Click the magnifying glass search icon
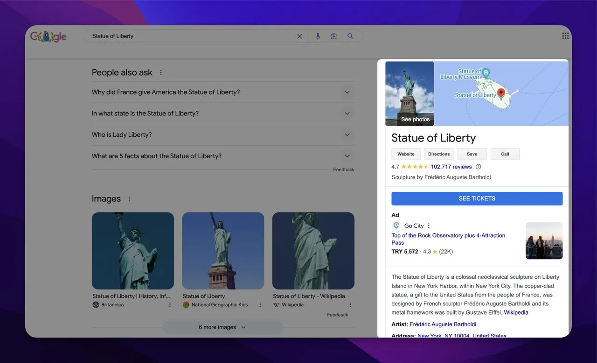This screenshot has height=363, width=597. pos(350,36)
